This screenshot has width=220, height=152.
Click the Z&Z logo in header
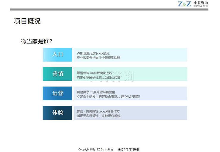[184, 4]
